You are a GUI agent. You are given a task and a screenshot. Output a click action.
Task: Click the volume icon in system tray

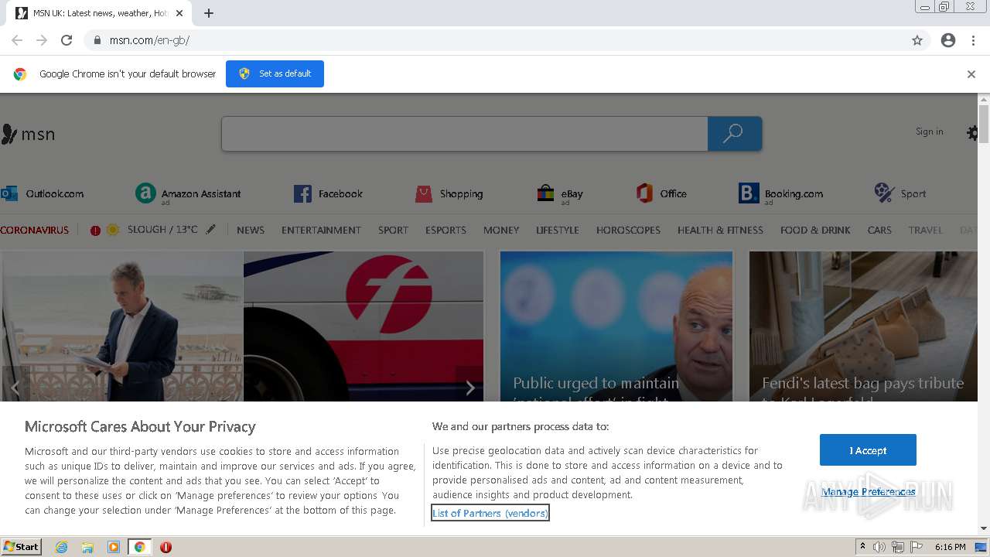(x=879, y=547)
